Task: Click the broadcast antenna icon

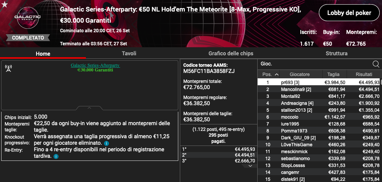Action: point(8,68)
